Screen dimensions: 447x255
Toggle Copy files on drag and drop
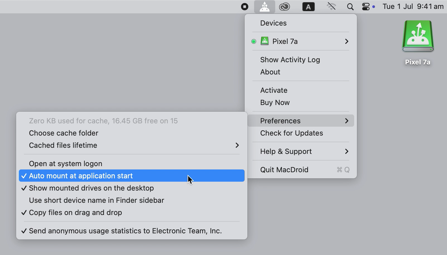(131, 212)
